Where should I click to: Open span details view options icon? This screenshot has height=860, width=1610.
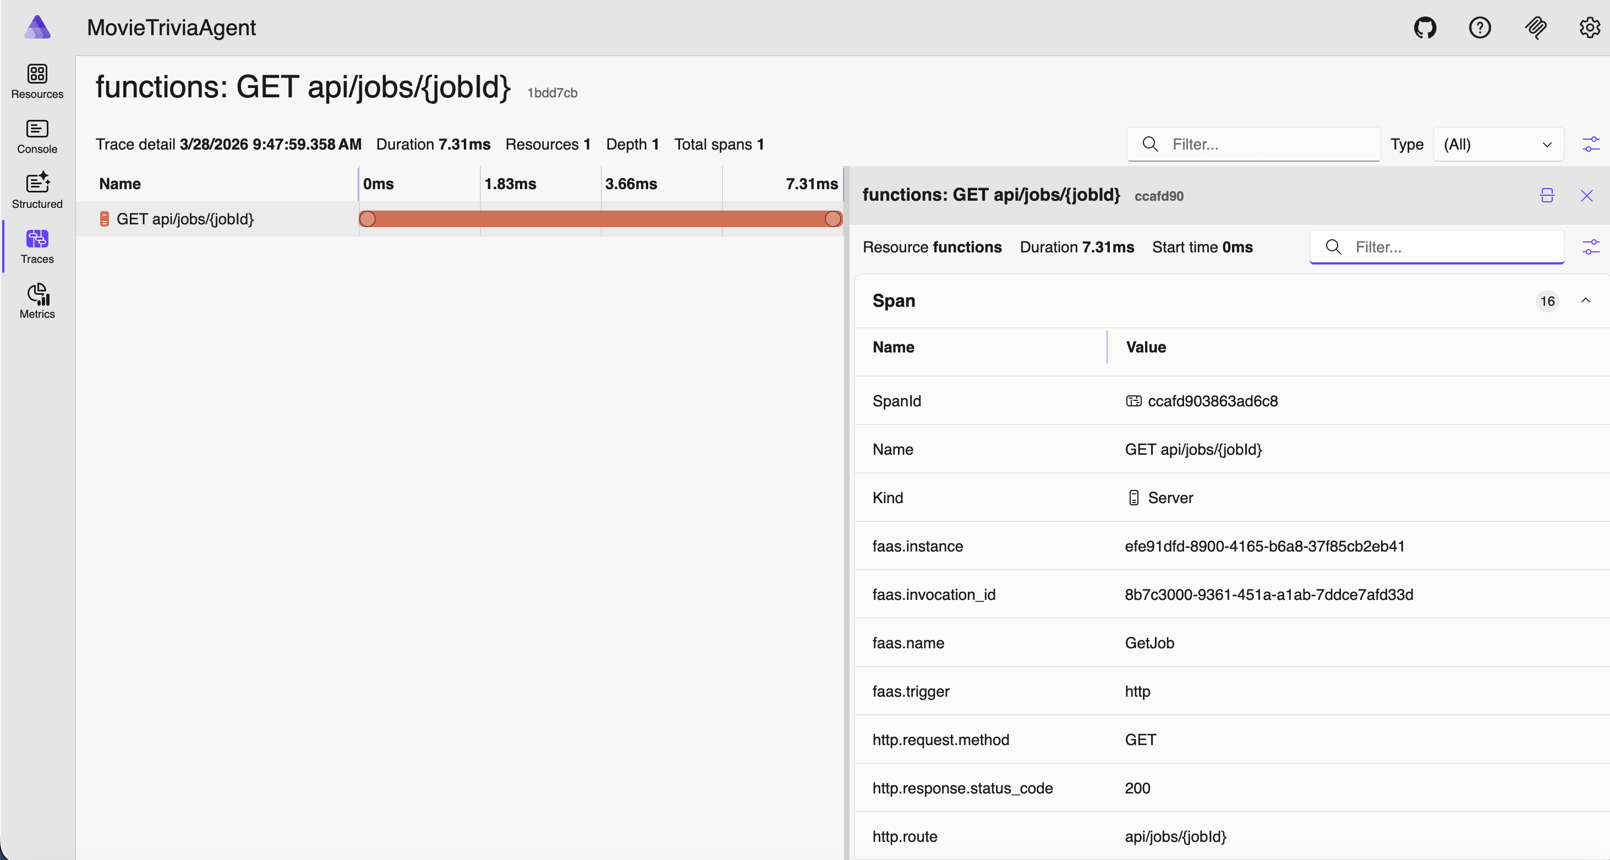(1591, 247)
